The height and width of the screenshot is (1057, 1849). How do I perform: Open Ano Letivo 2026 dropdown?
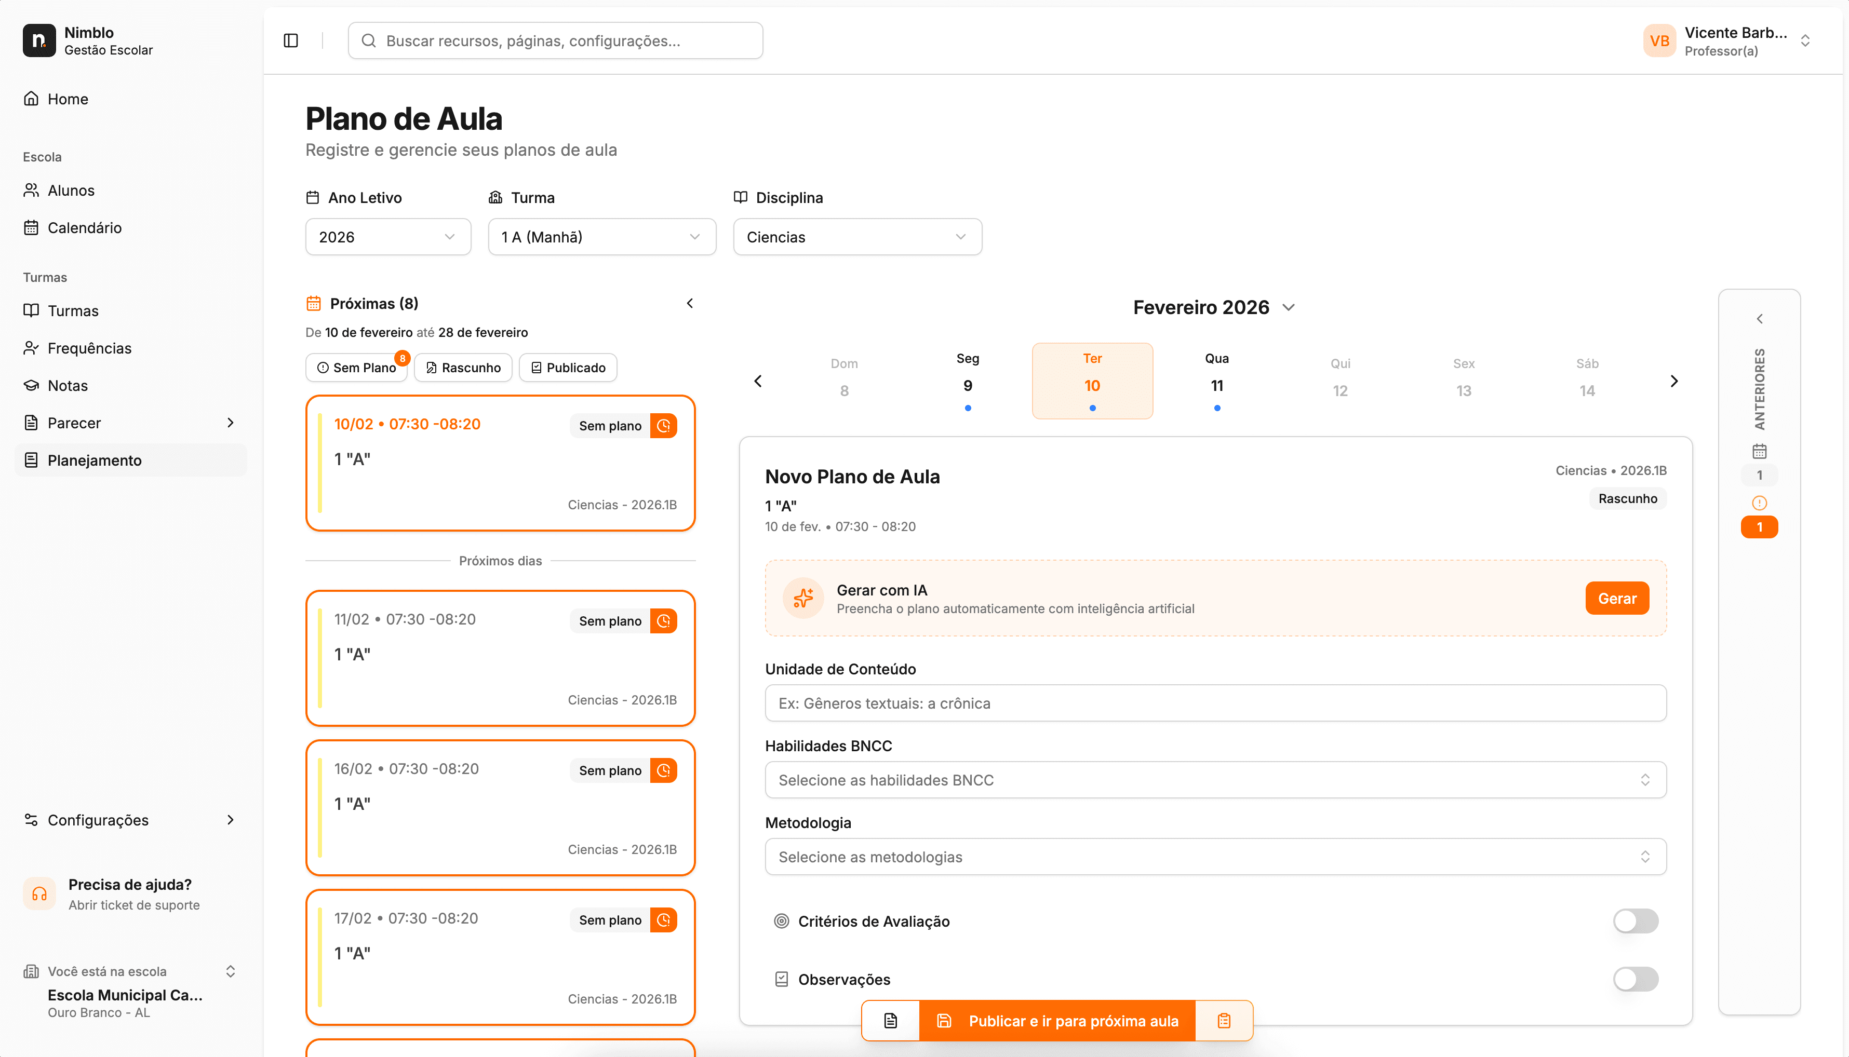click(x=388, y=237)
